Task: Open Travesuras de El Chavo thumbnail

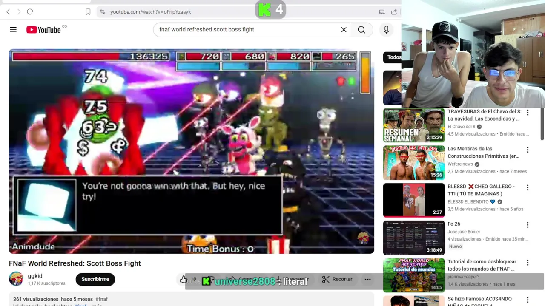Action: (x=414, y=125)
